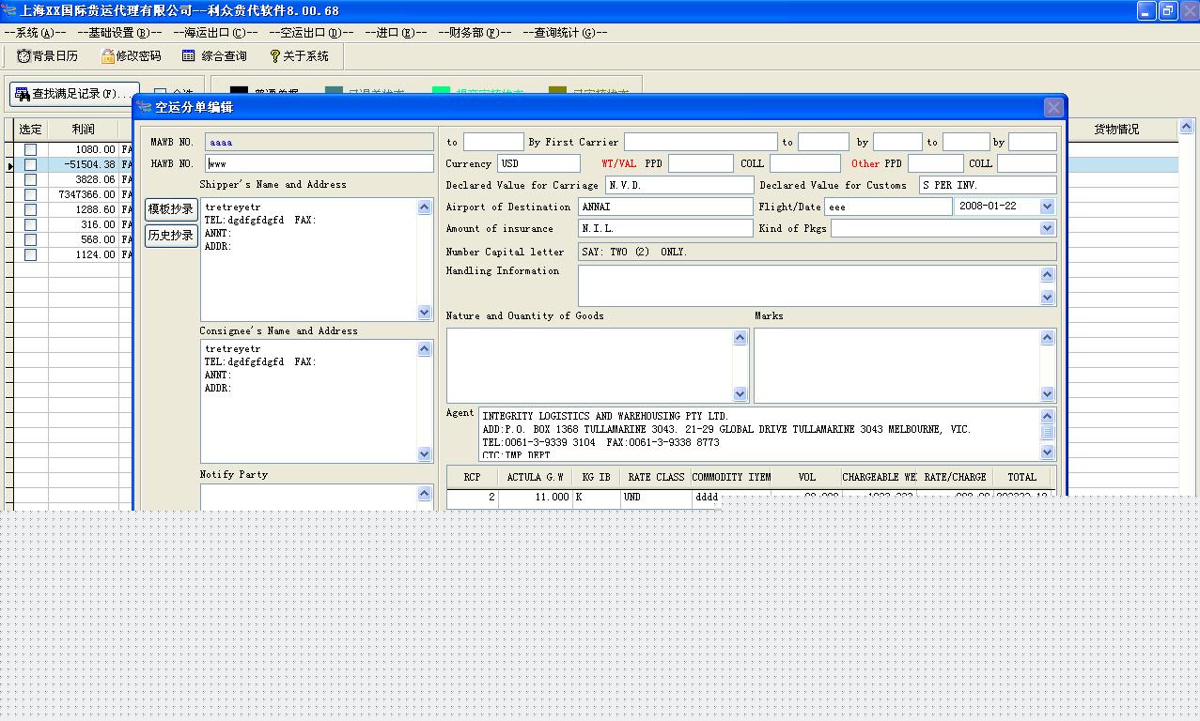Click the MAWB NO. field showing aaaa

tap(319, 142)
